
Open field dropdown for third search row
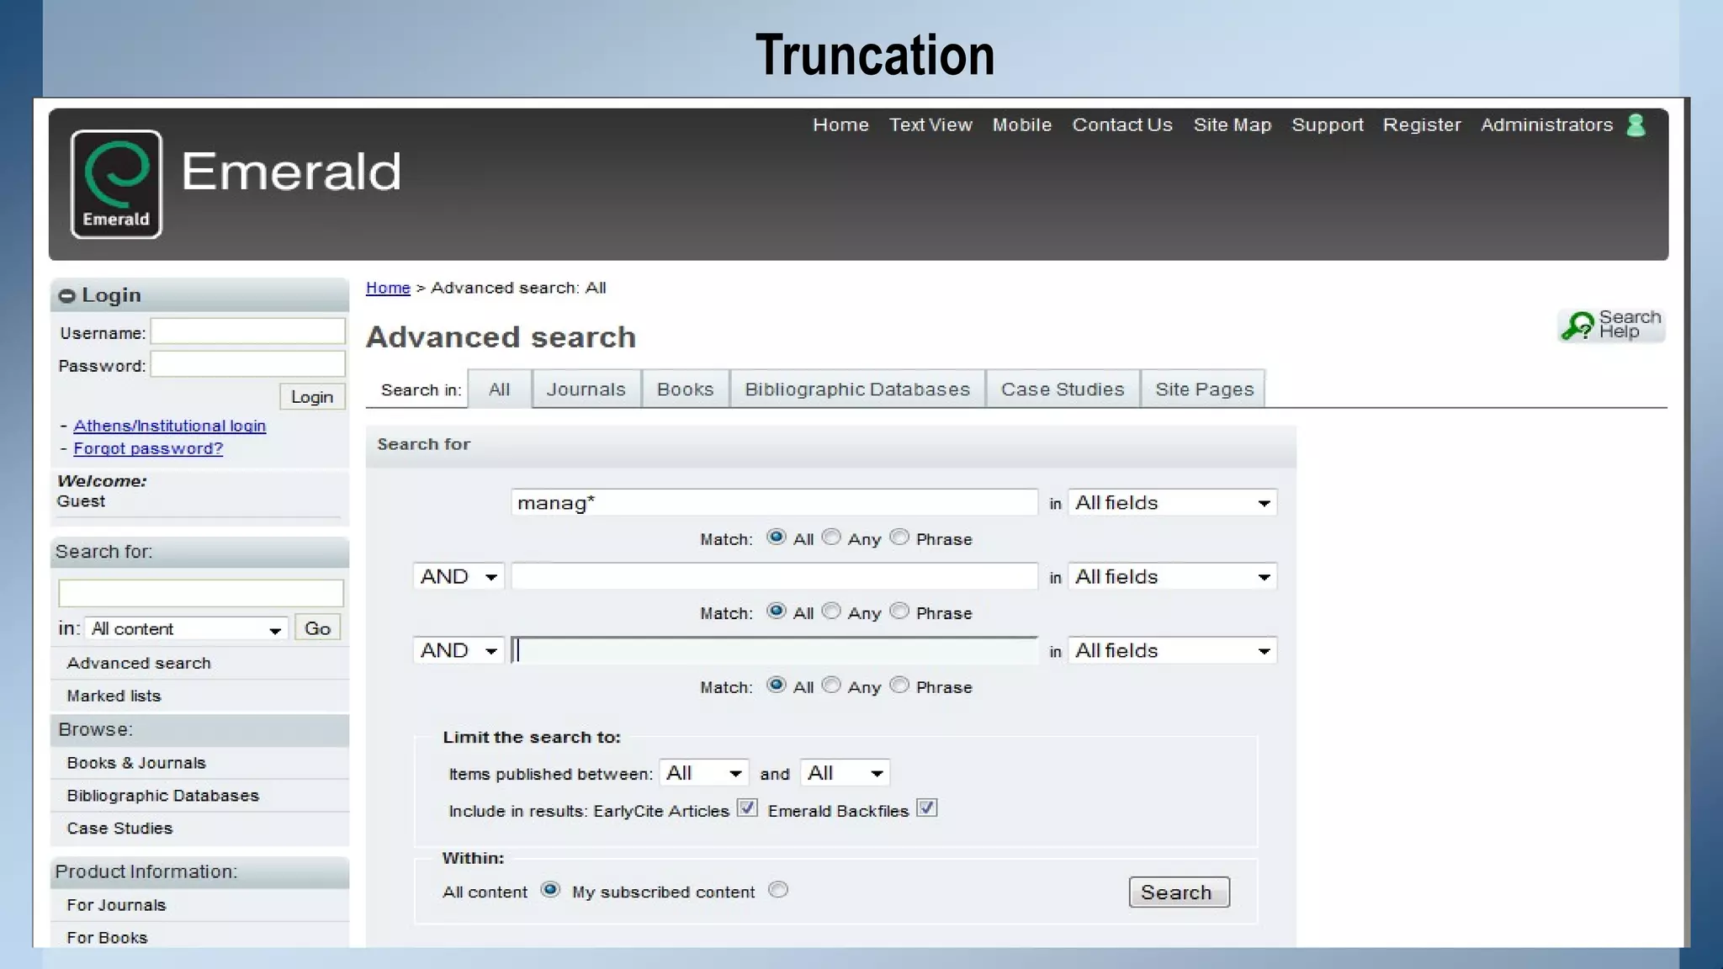pyautogui.click(x=1172, y=651)
